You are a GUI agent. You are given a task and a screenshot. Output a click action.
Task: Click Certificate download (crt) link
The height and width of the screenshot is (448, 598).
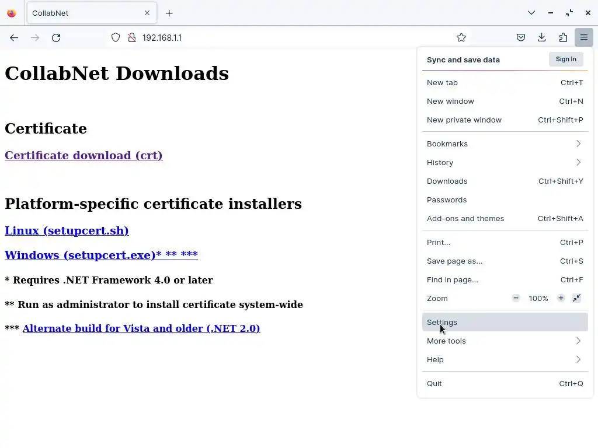(x=84, y=155)
